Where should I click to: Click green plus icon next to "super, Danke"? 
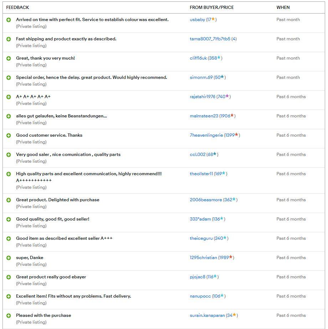[x=9, y=258]
